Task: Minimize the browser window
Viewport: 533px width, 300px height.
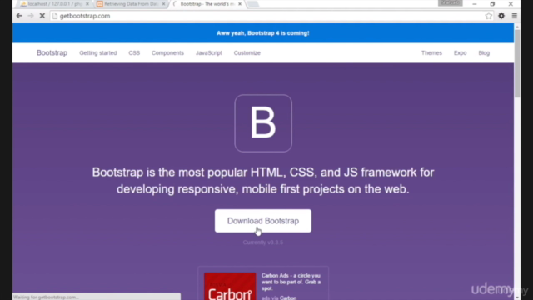Action: pyautogui.click(x=475, y=4)
